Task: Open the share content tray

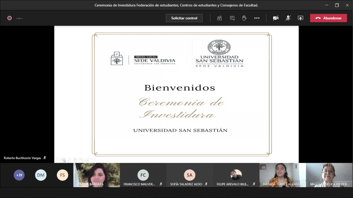Action: tap(300, 18)
